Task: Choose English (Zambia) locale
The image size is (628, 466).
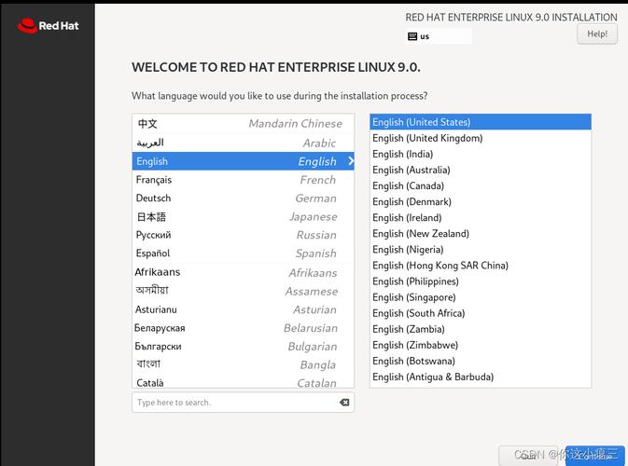Action: (x=481, y=329)
